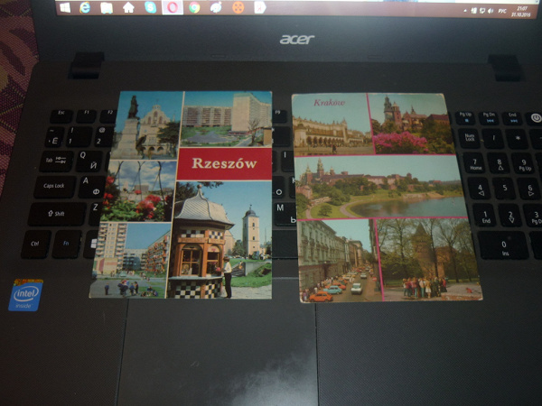Open the volume control in tray
542x406 pixels.
(491, 11)
